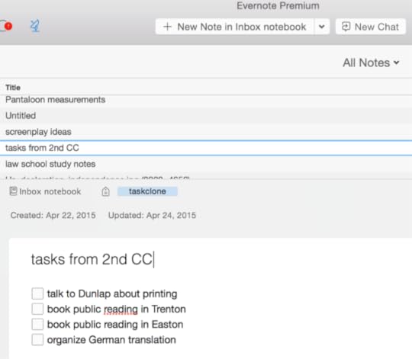Open the activity satellite dish icon
Screen dimensions: 412x359
coord(34,26)
